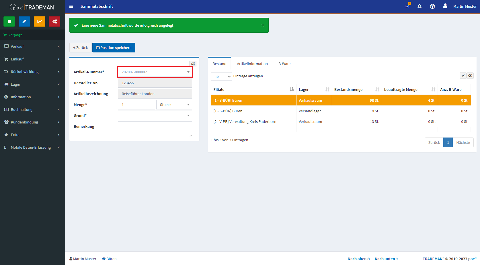Open the help question mark icon

(x=432, y=6)
